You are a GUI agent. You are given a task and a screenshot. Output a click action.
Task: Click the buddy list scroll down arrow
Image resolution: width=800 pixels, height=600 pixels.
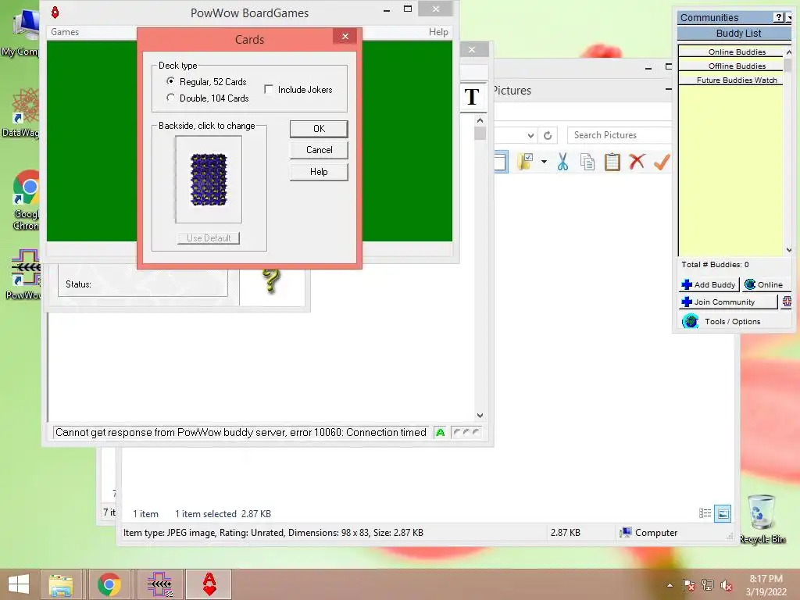tap(788, 250)
